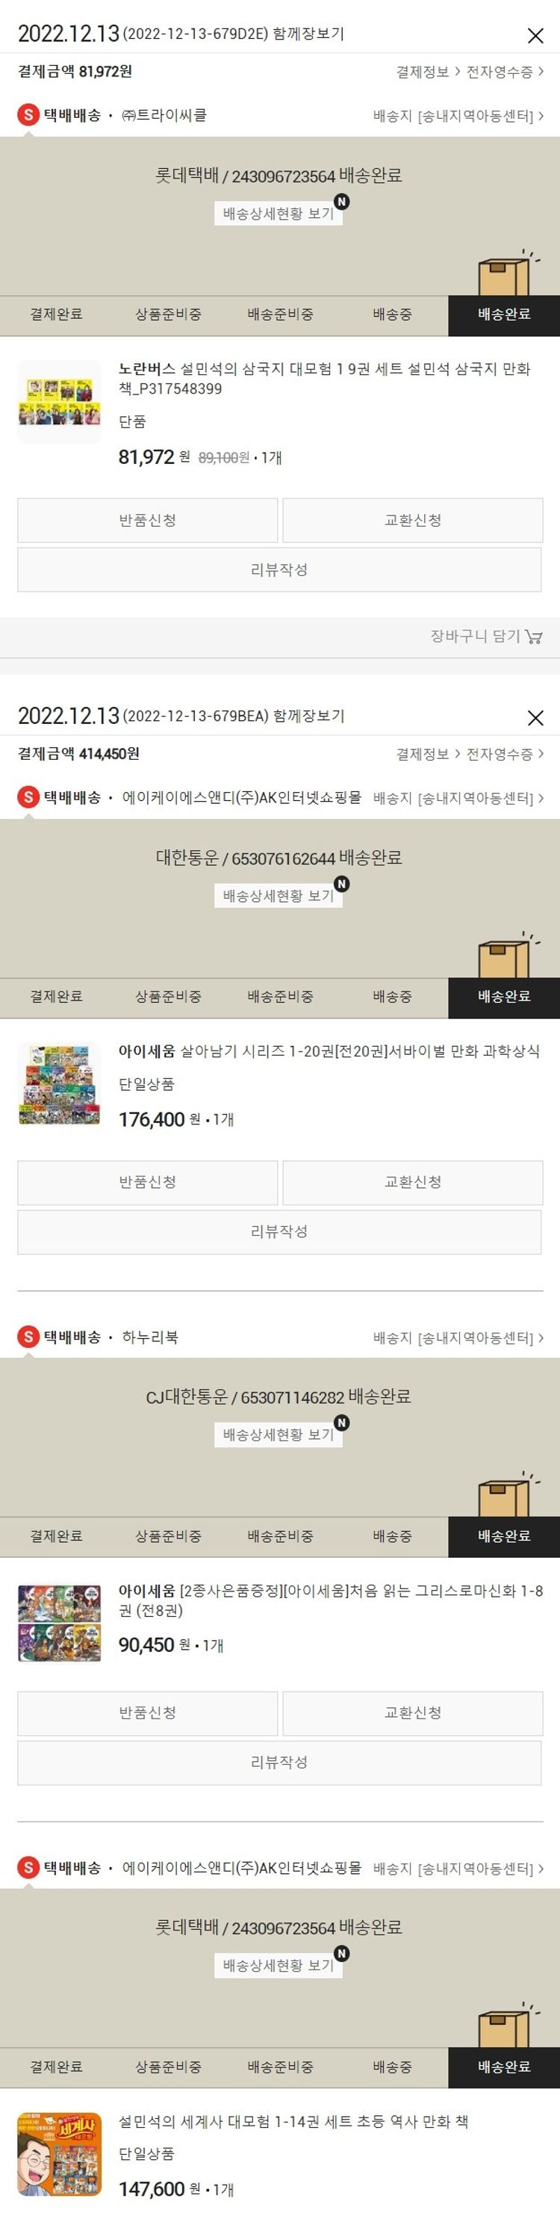The image size is (560, 2225).
Task: Open 배송상세현황 보기 for 대한통운 653076162644
Action: (x=278, y=896)
